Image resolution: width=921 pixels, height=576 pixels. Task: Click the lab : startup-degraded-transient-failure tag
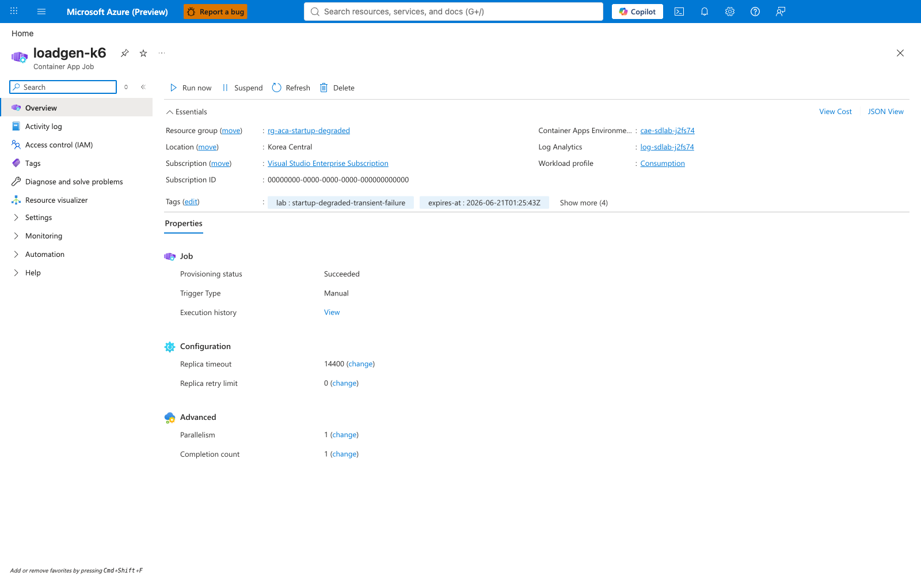[341, 203]
